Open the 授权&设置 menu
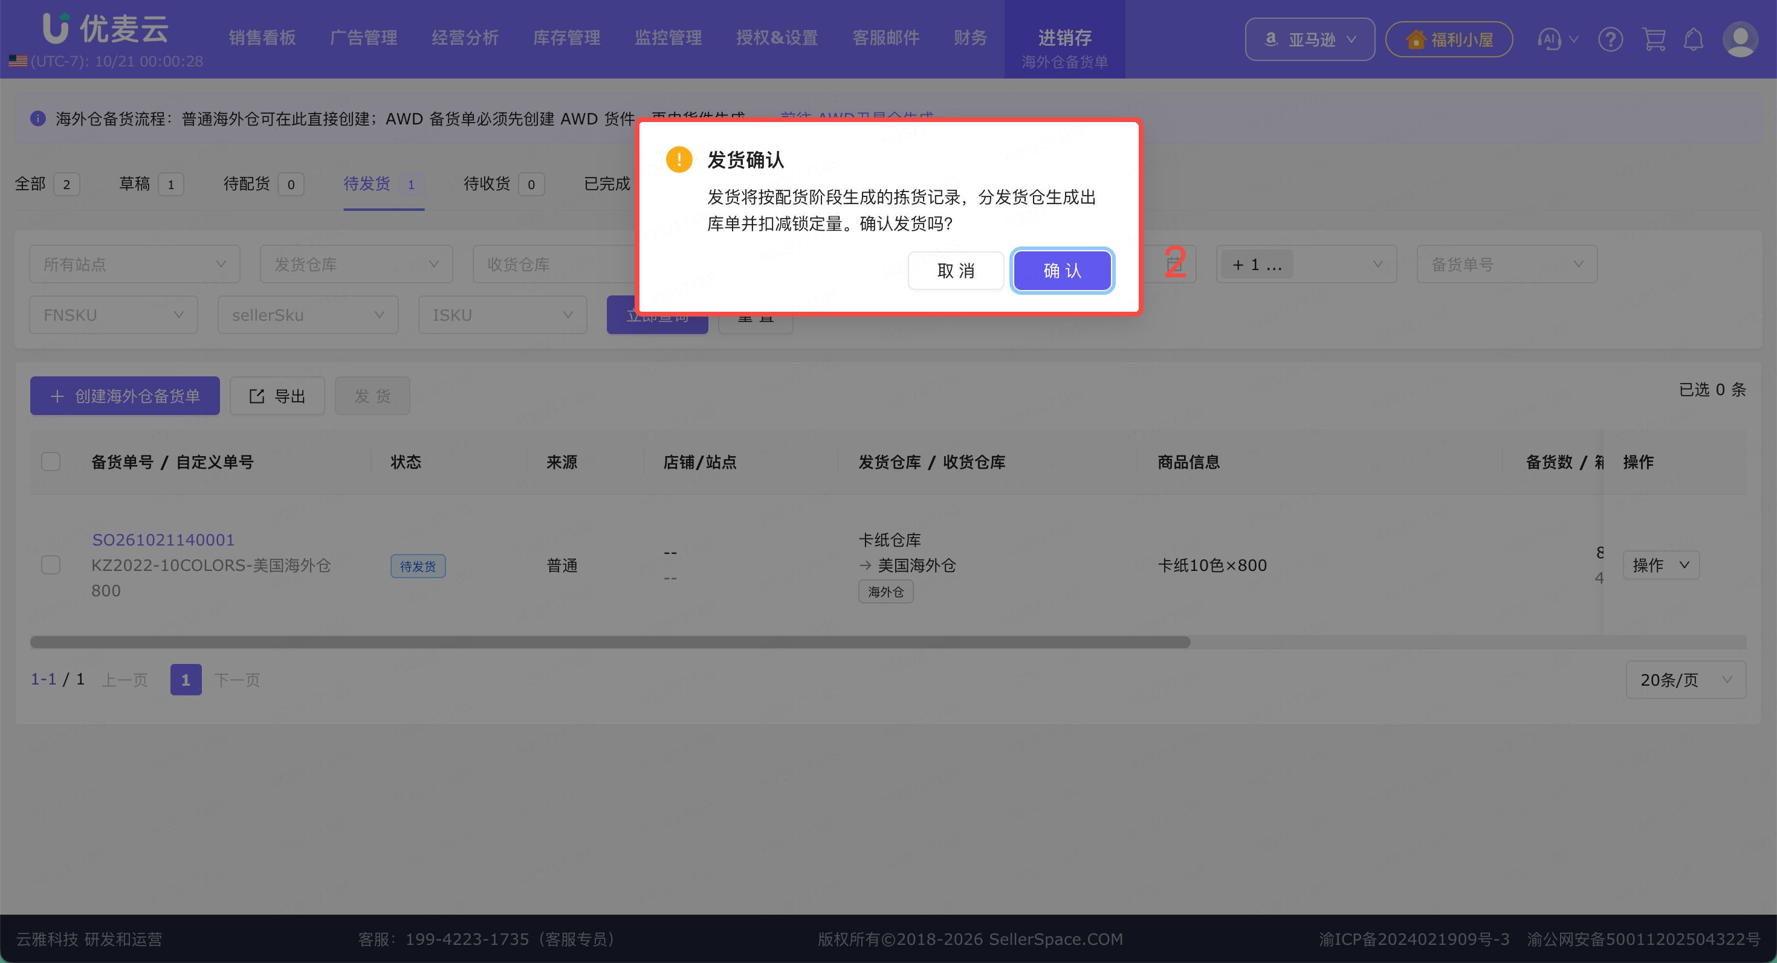Screen dimensions: 1777x963 777,38
